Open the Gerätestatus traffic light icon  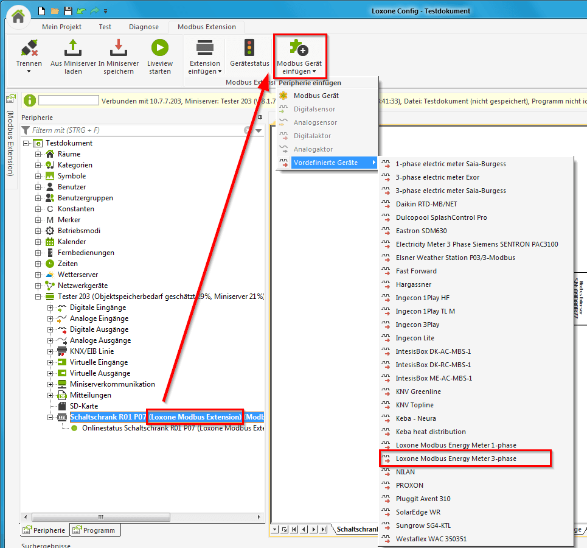(x=249, y=47)
